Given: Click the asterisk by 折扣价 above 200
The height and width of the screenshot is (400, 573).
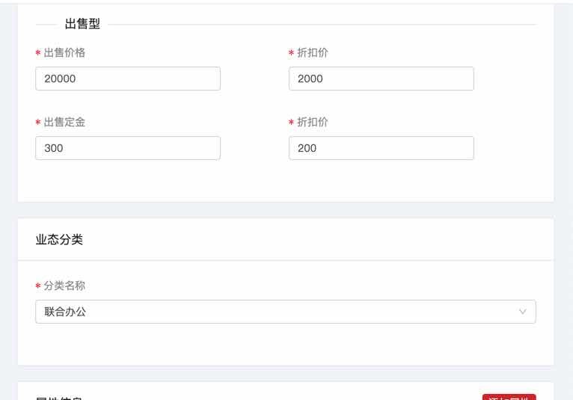Looking at the screenshot, I should click(292, 123).
